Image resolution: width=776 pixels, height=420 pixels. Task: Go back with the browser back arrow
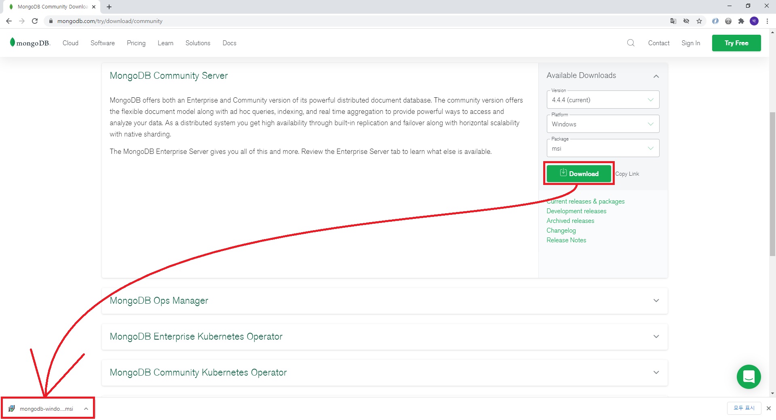coord(9,21)
